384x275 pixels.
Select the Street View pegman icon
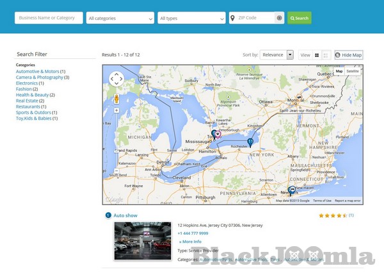[116, 99]
